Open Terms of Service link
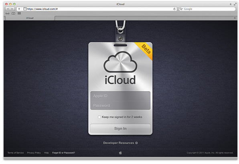The width and height of the screenshot is (239, 164). coord(16,153)
